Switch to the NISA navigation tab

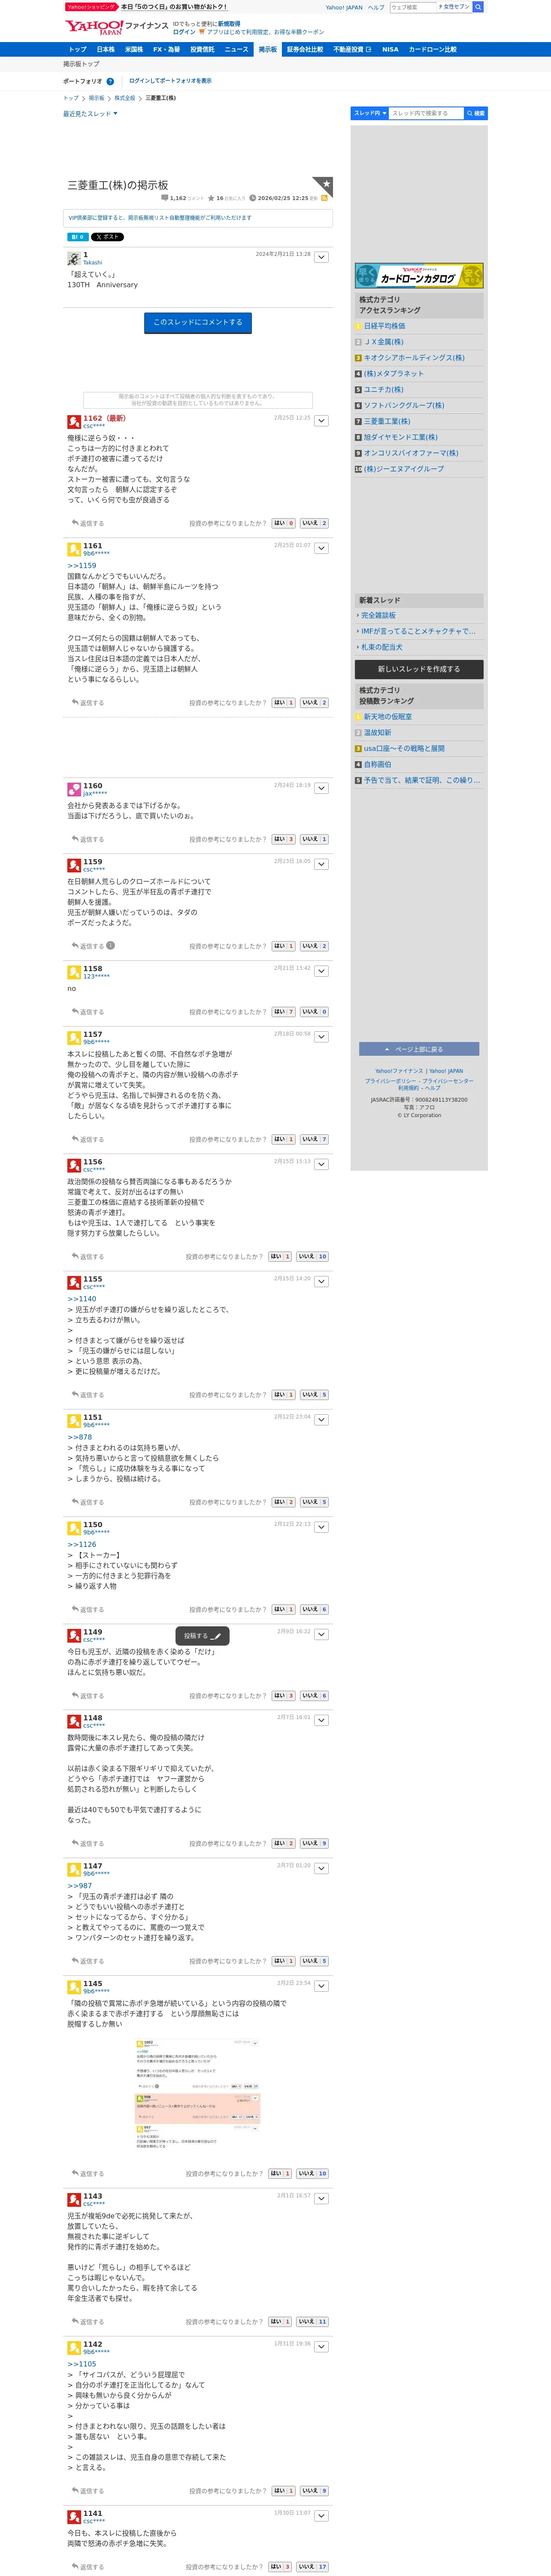(x=390, y=49)
